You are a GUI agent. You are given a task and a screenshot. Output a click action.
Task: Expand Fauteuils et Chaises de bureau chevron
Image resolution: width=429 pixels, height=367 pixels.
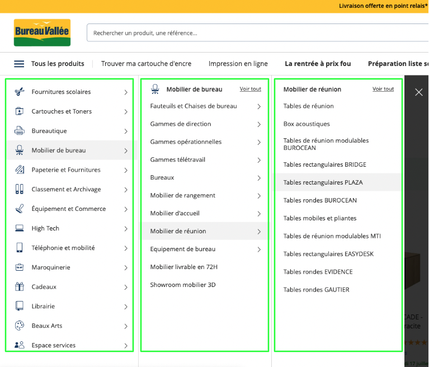pos(259,106)
